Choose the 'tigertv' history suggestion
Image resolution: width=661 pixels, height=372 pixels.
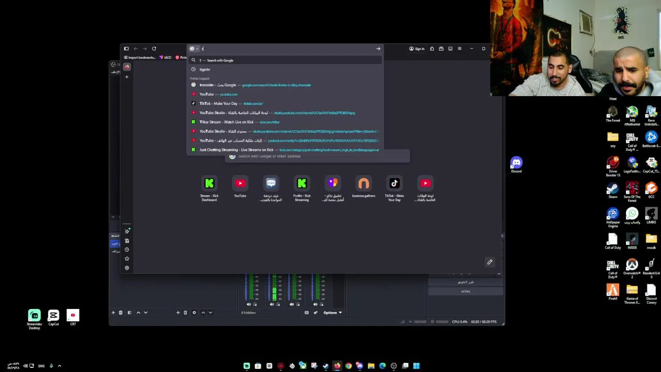click(285, 69)
